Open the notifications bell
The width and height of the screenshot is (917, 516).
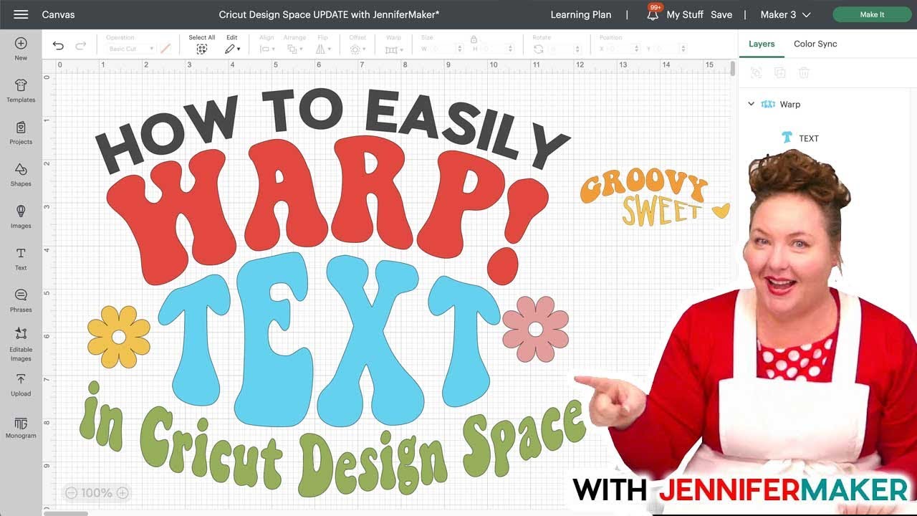pyautogui.click(x=653, y=14)
